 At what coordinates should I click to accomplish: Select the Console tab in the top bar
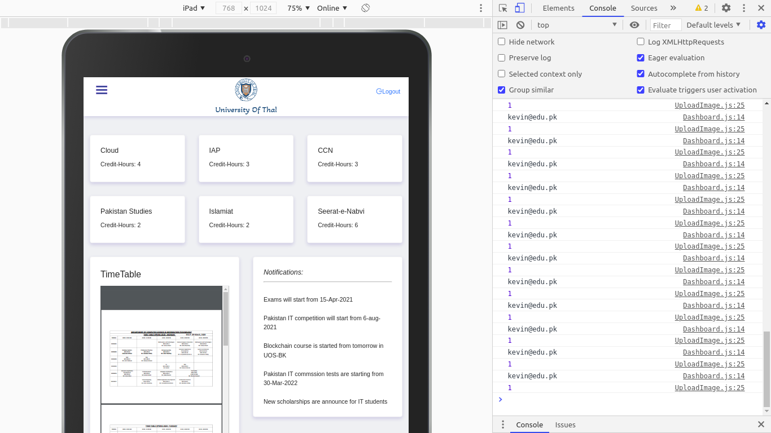pos(603,8)
